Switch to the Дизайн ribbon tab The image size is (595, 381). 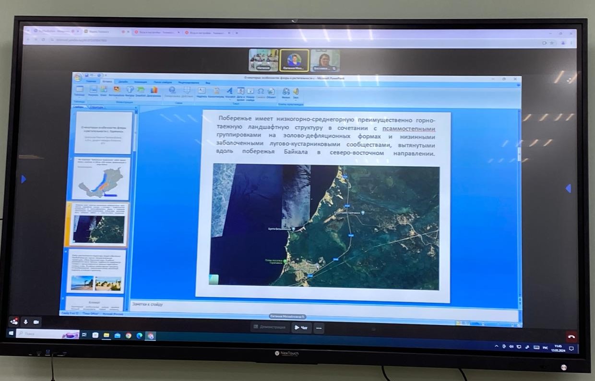pos(123,82)
